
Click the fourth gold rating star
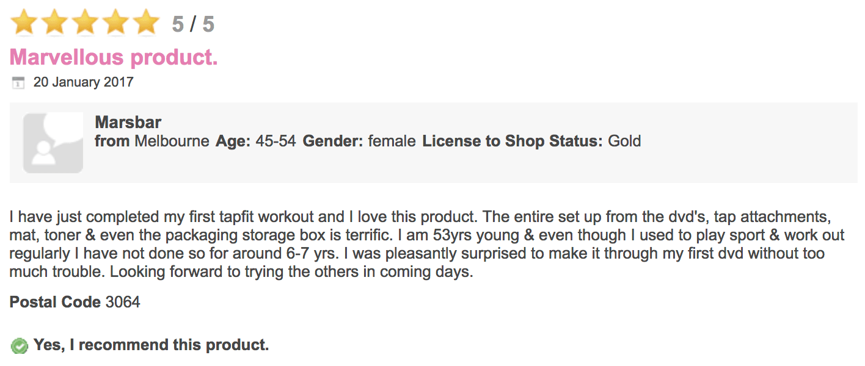pos(116,23)
